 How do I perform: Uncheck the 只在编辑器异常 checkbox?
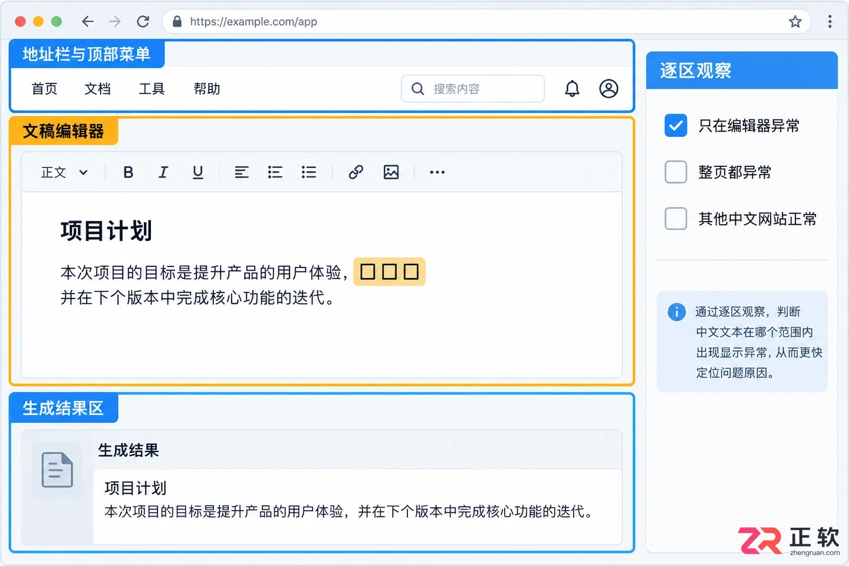[676, 126]
